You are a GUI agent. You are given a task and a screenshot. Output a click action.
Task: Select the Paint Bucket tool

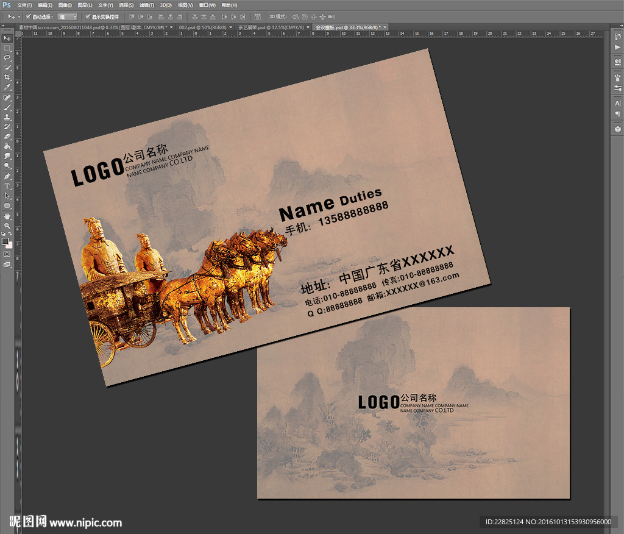pos(7,146)
